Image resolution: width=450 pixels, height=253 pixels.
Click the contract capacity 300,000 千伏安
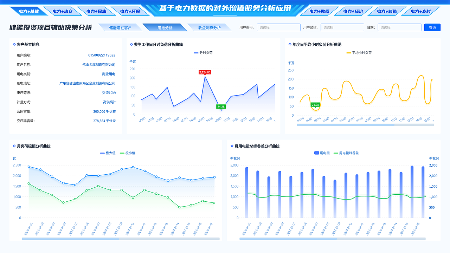point(104,112)
